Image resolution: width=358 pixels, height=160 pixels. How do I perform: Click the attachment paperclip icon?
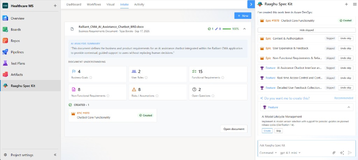pyautogui.click(x=334, y=153)
